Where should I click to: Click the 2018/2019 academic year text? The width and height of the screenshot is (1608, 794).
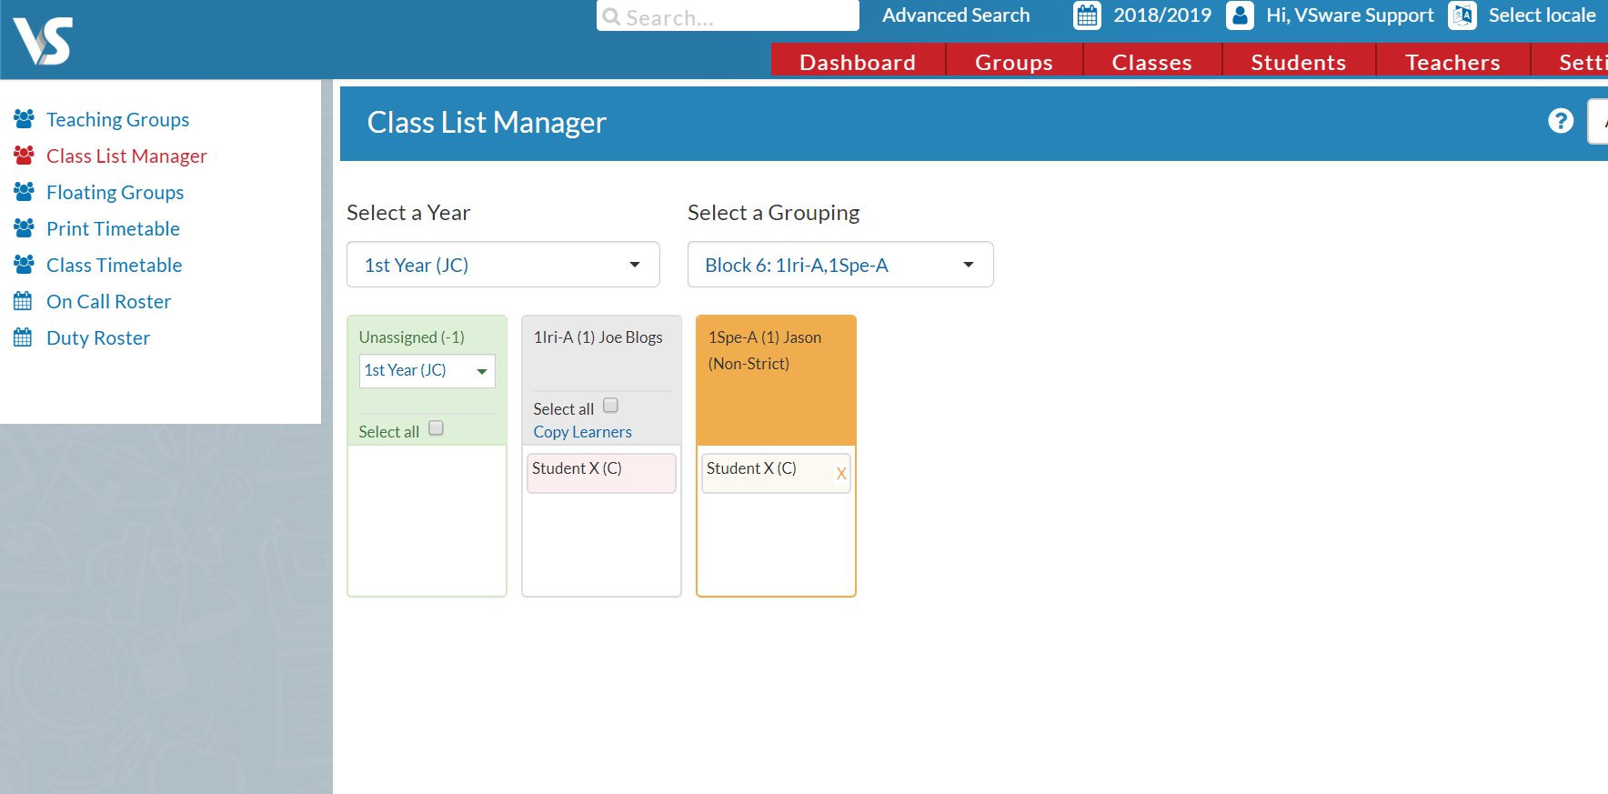pyautogui.click(x=1162, y=15)
